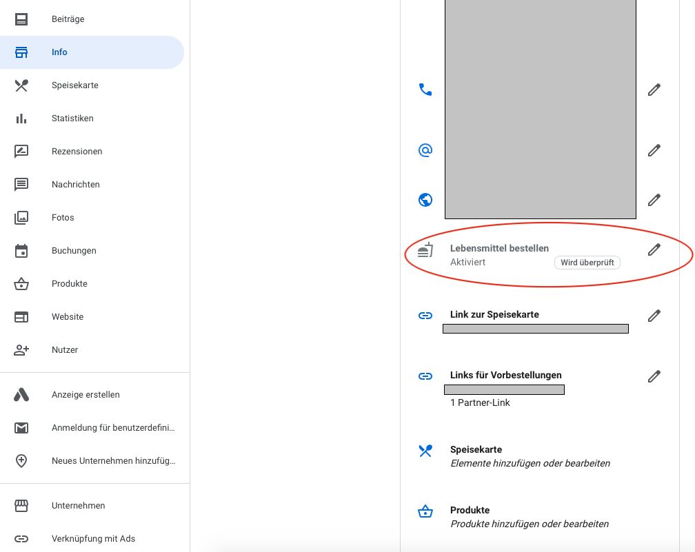The image size is (695, 552).
Task: Click the 'Wird überprüft' status badge
Action: (587, 263)
